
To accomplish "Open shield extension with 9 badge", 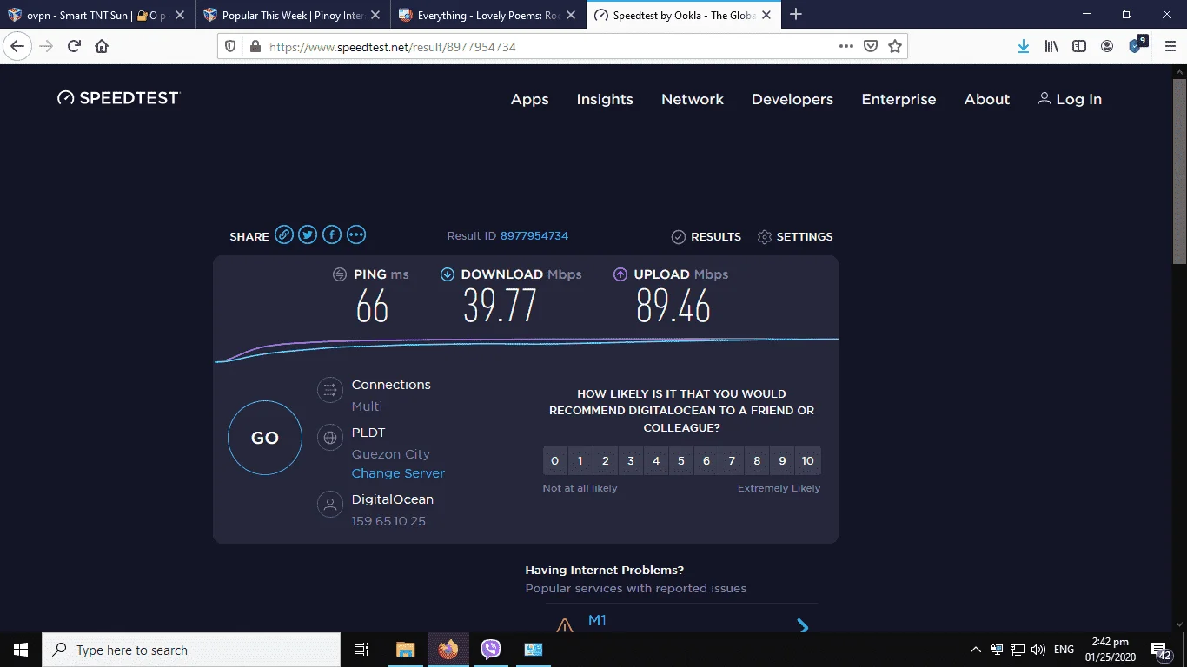I will click(1137, 45).
